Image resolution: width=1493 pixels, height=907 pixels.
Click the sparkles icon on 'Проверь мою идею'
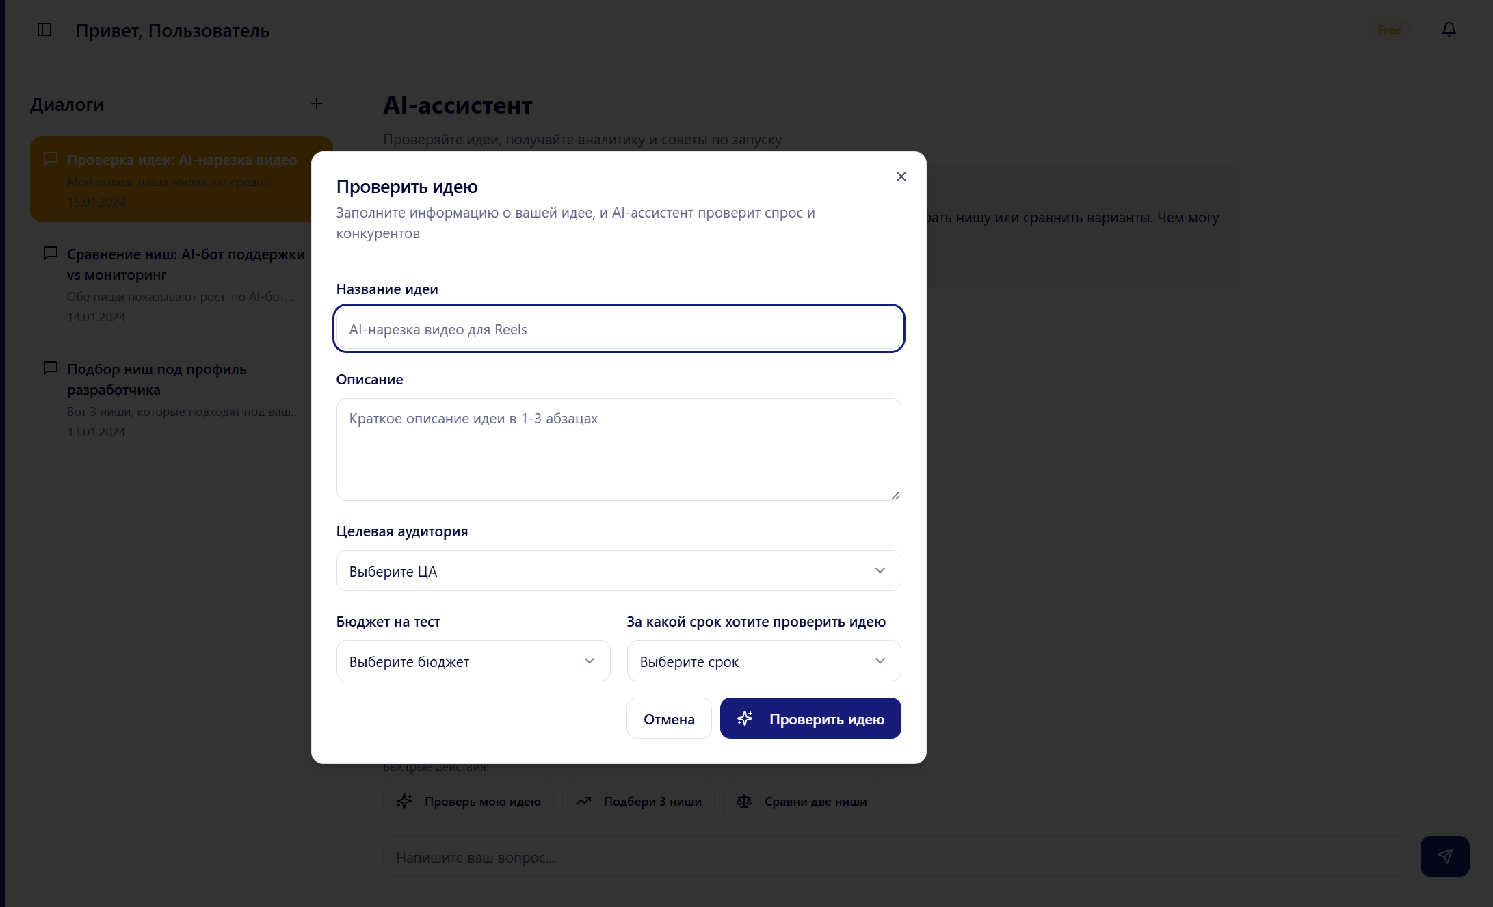coord(405,801)
